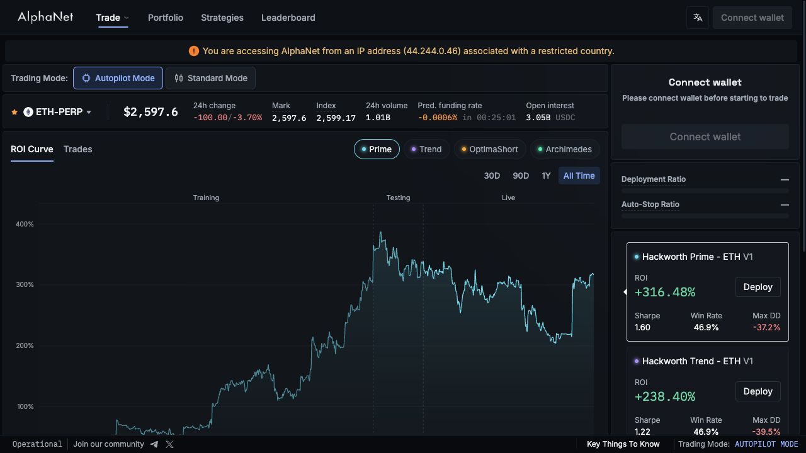
Task: Click the AlphaNet logo
Action: [x=45, y=17]
